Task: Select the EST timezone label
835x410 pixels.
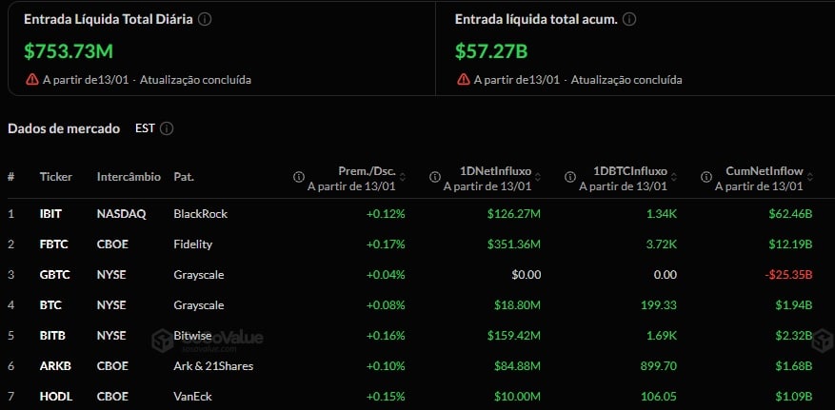Action: [x=145, y=128]
